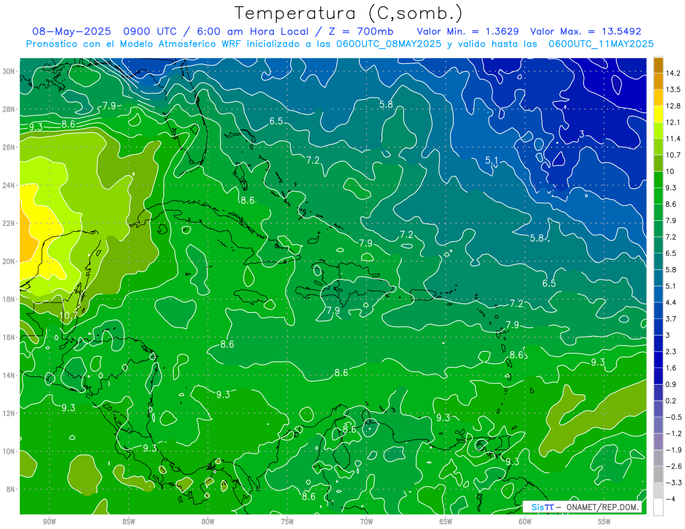Image resolution: width=685 pixels, height=529 pixels.
Task: Click the 60W longitude axis label
Action: click(x=525, y=522)
